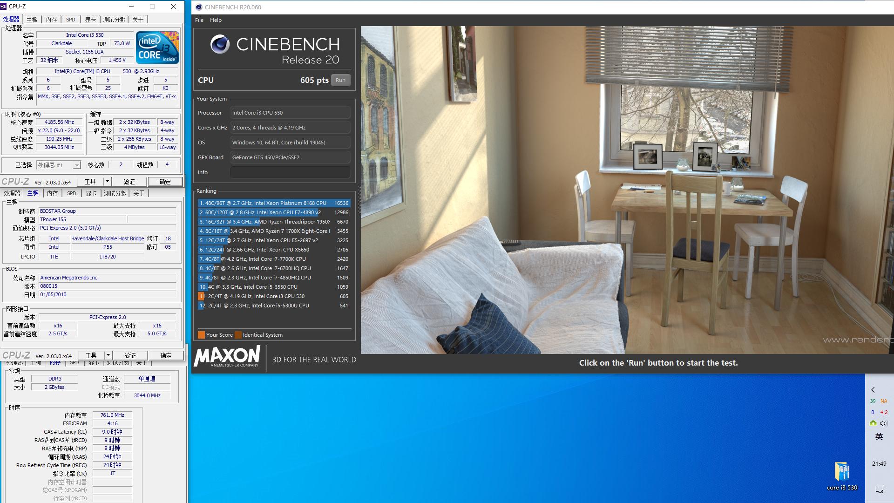This screenshot has width=894, height=503.
Task: Click the volume speaker tray icon
Action: 884,423
